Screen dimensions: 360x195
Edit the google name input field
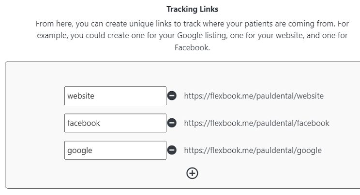[x=115, y=150]
